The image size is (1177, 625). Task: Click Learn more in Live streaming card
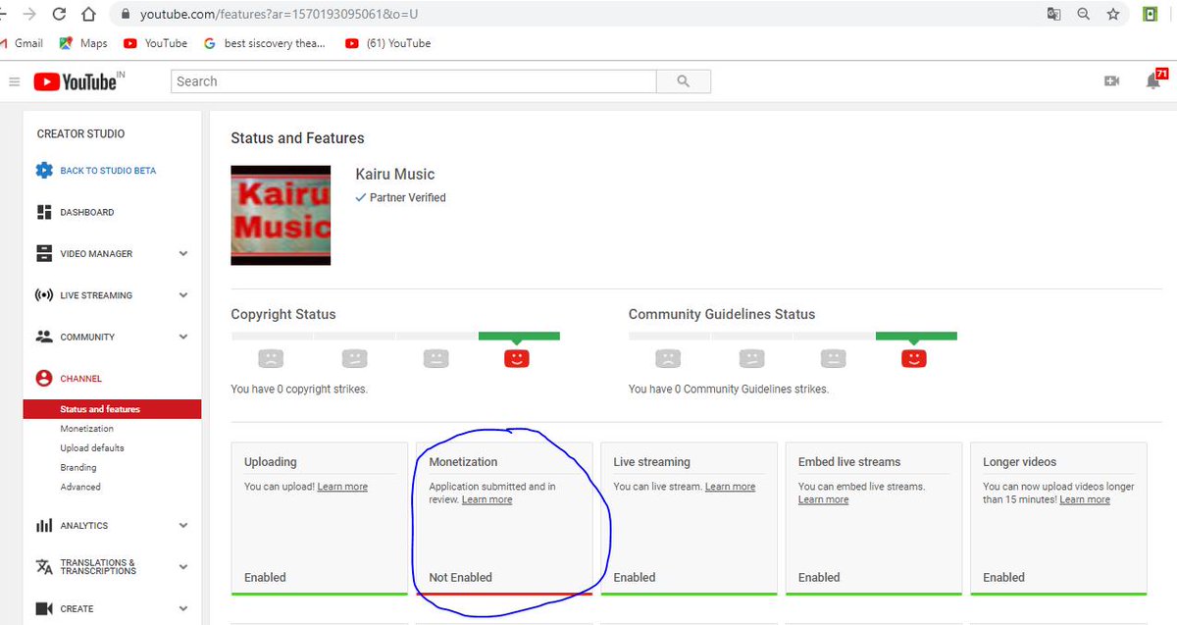point(730,487)
